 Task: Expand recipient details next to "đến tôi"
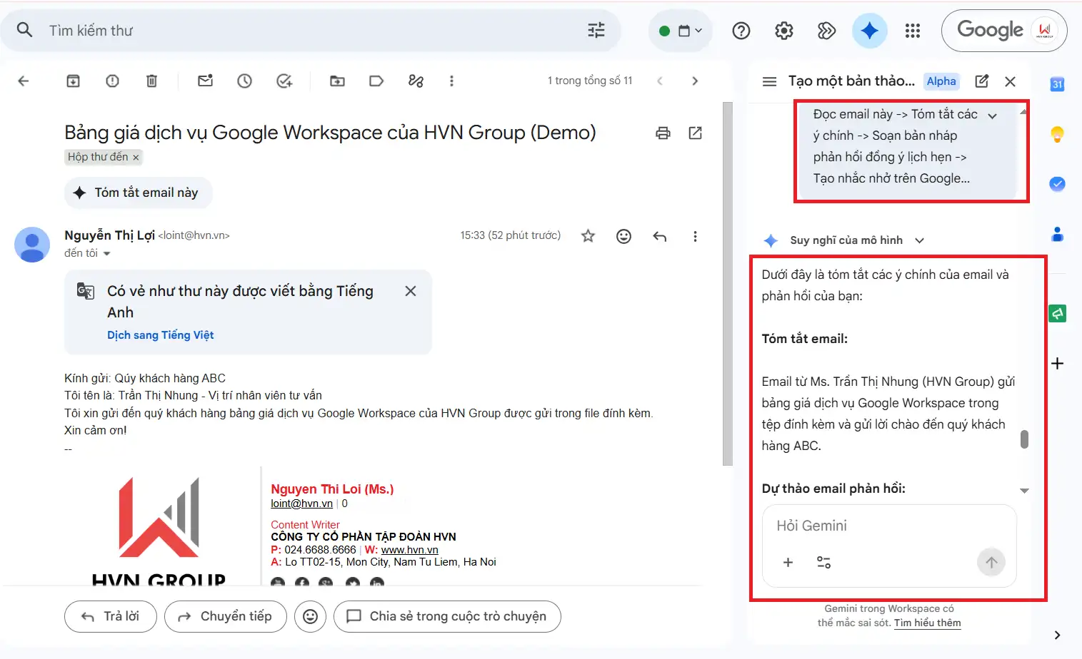(107, 254)
